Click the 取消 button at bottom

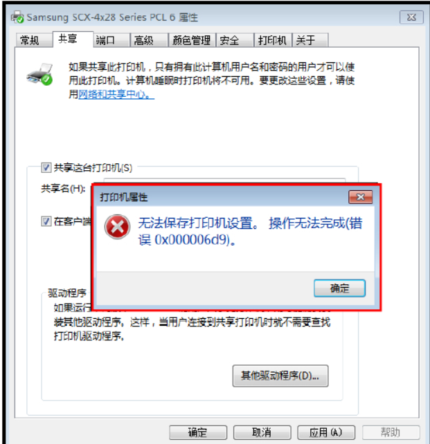tap(262, 432)
